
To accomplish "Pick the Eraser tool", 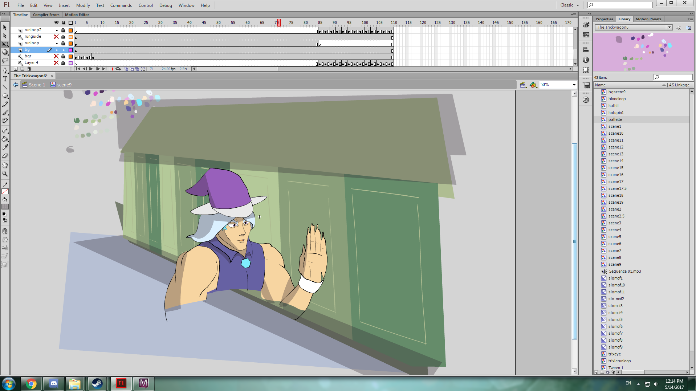I will (5, 156).
